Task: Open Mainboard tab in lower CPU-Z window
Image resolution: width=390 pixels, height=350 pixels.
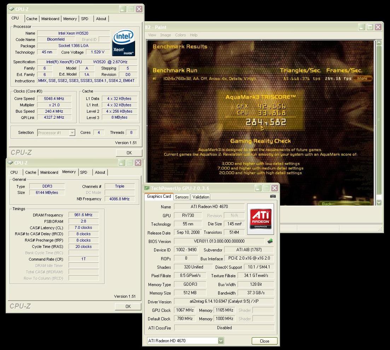Action: coord(49,172)
